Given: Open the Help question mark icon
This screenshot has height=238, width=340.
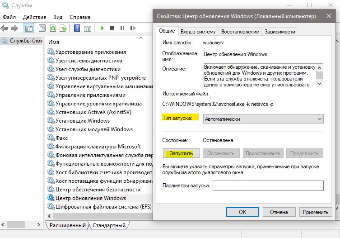Looking at the screenshot, I should click(x=77, y=28).
